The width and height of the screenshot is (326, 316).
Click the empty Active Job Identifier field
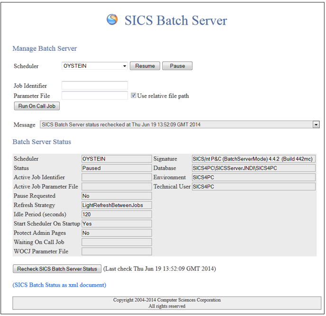(x=117, y=177)
